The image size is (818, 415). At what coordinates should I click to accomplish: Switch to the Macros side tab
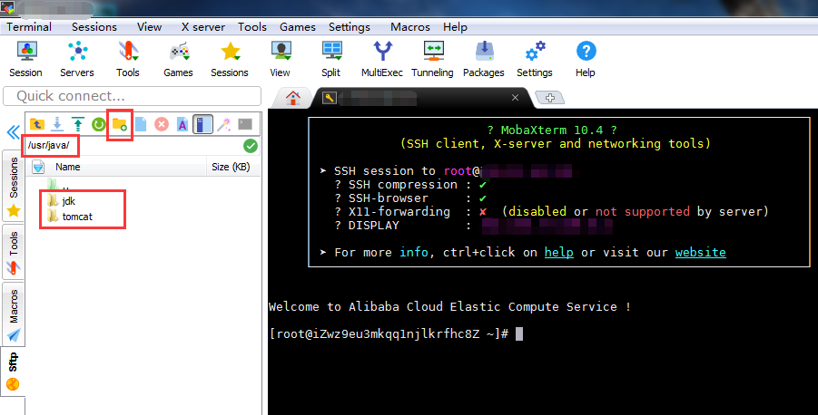14,314
